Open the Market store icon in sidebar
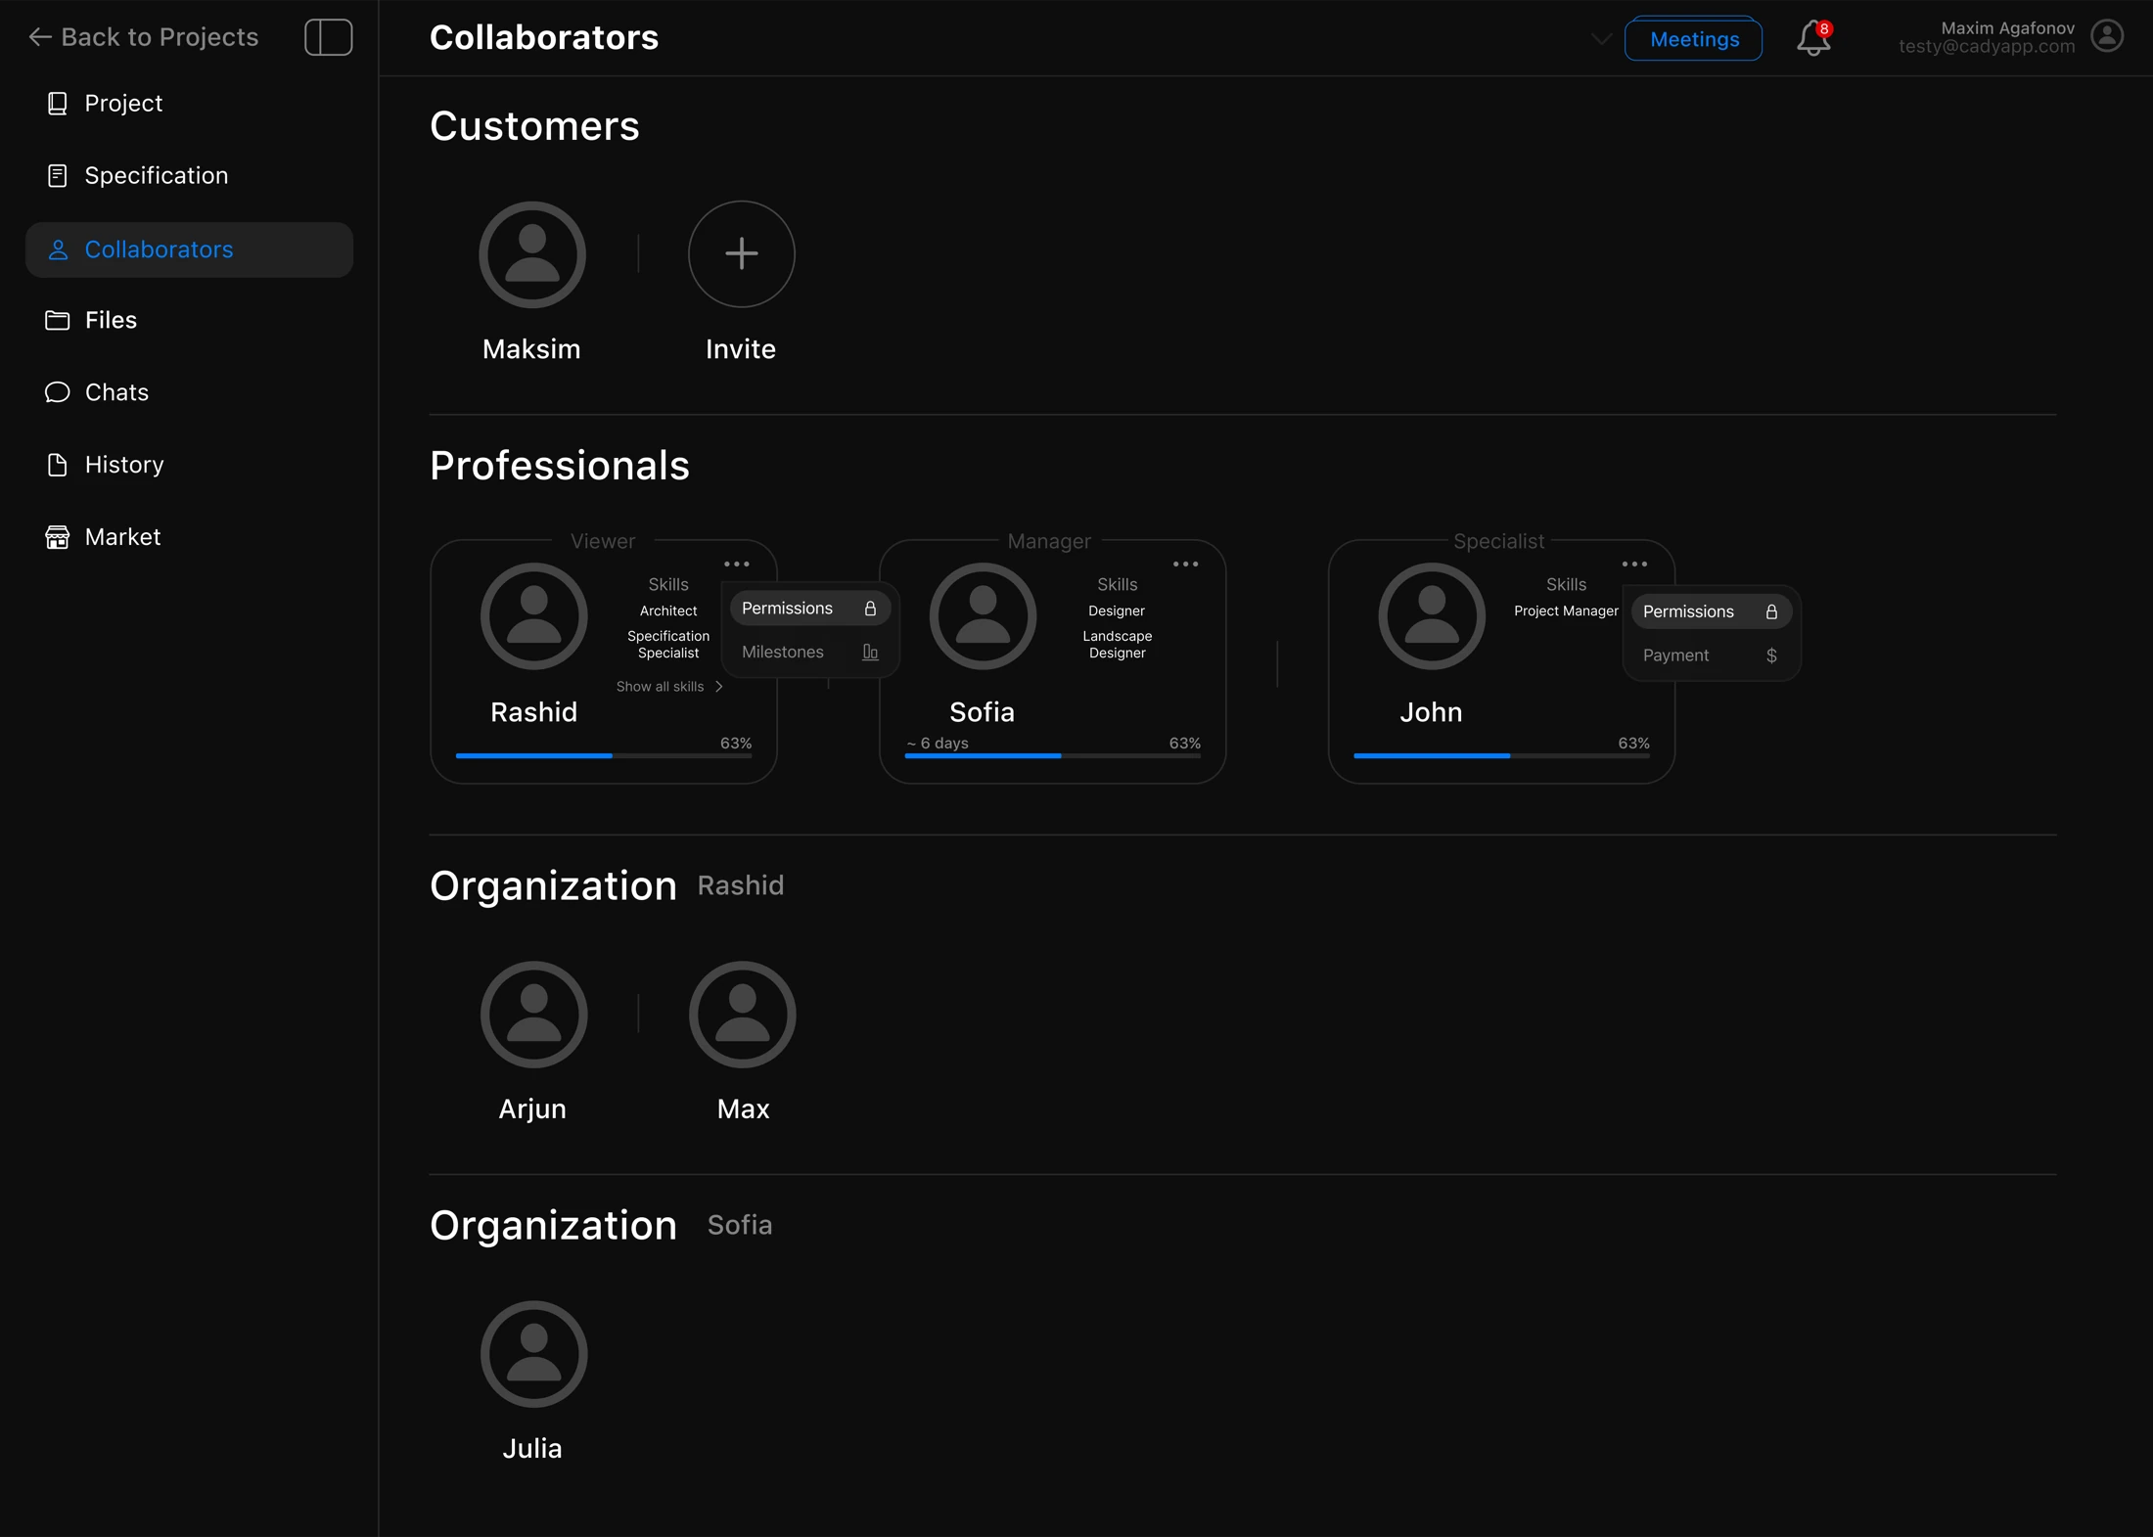The height and width of the screenshot is (1537, 2153). click(x=58, y=537)
